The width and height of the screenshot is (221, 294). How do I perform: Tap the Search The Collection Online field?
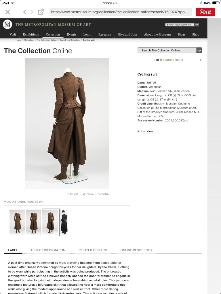tap(167, 50)
